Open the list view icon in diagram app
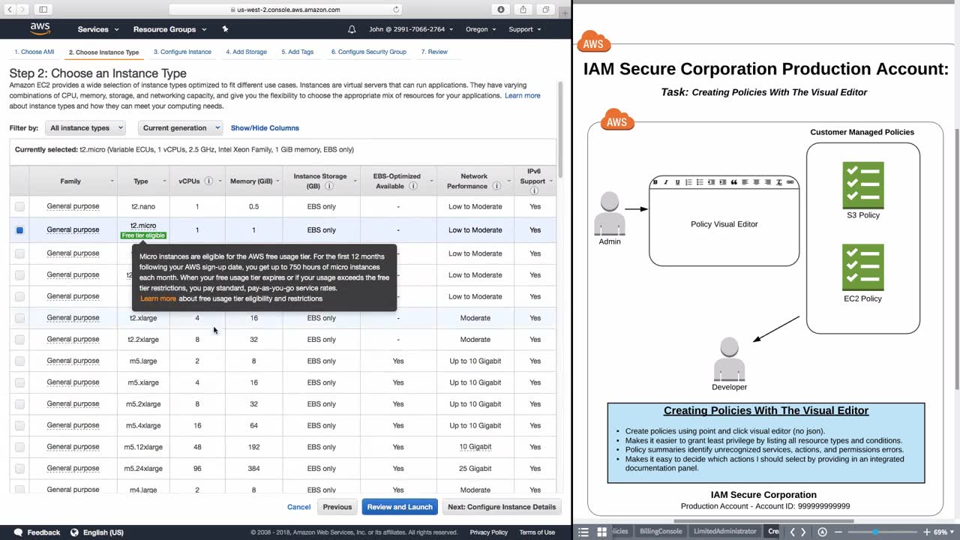This screenshot has height=540, width=960. click(x=583, y=532)
